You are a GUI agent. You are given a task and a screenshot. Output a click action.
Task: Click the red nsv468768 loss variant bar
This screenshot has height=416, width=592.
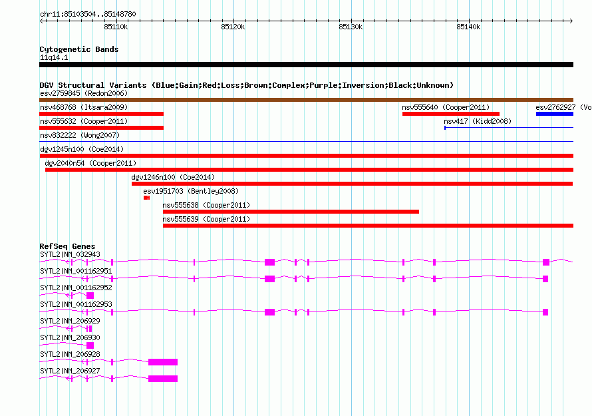(x=101, y=114)
